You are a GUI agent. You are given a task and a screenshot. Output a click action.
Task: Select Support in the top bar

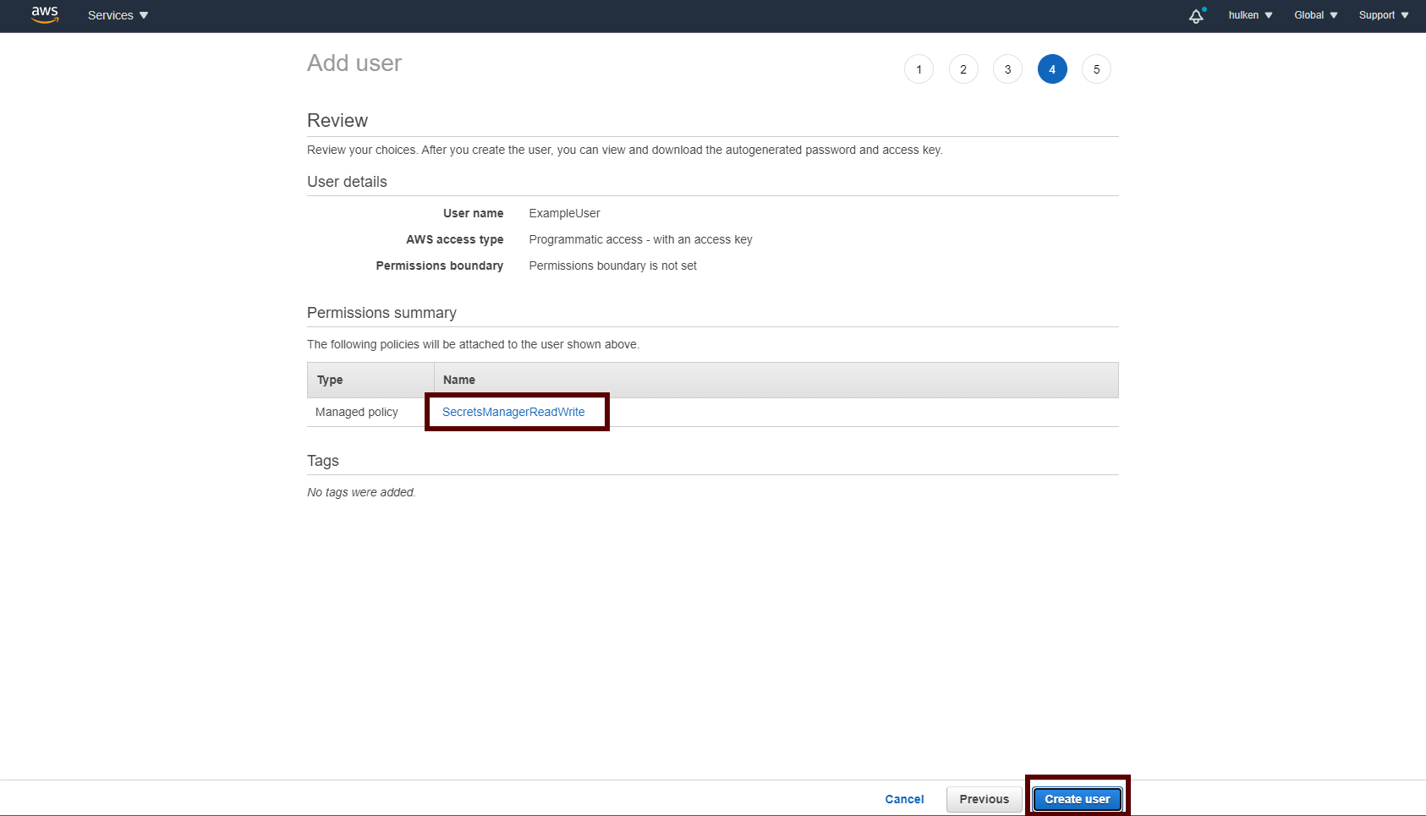click(1377, 14)
